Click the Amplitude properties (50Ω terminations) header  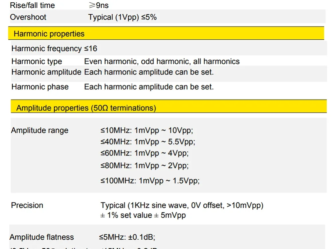click(168, 106)
